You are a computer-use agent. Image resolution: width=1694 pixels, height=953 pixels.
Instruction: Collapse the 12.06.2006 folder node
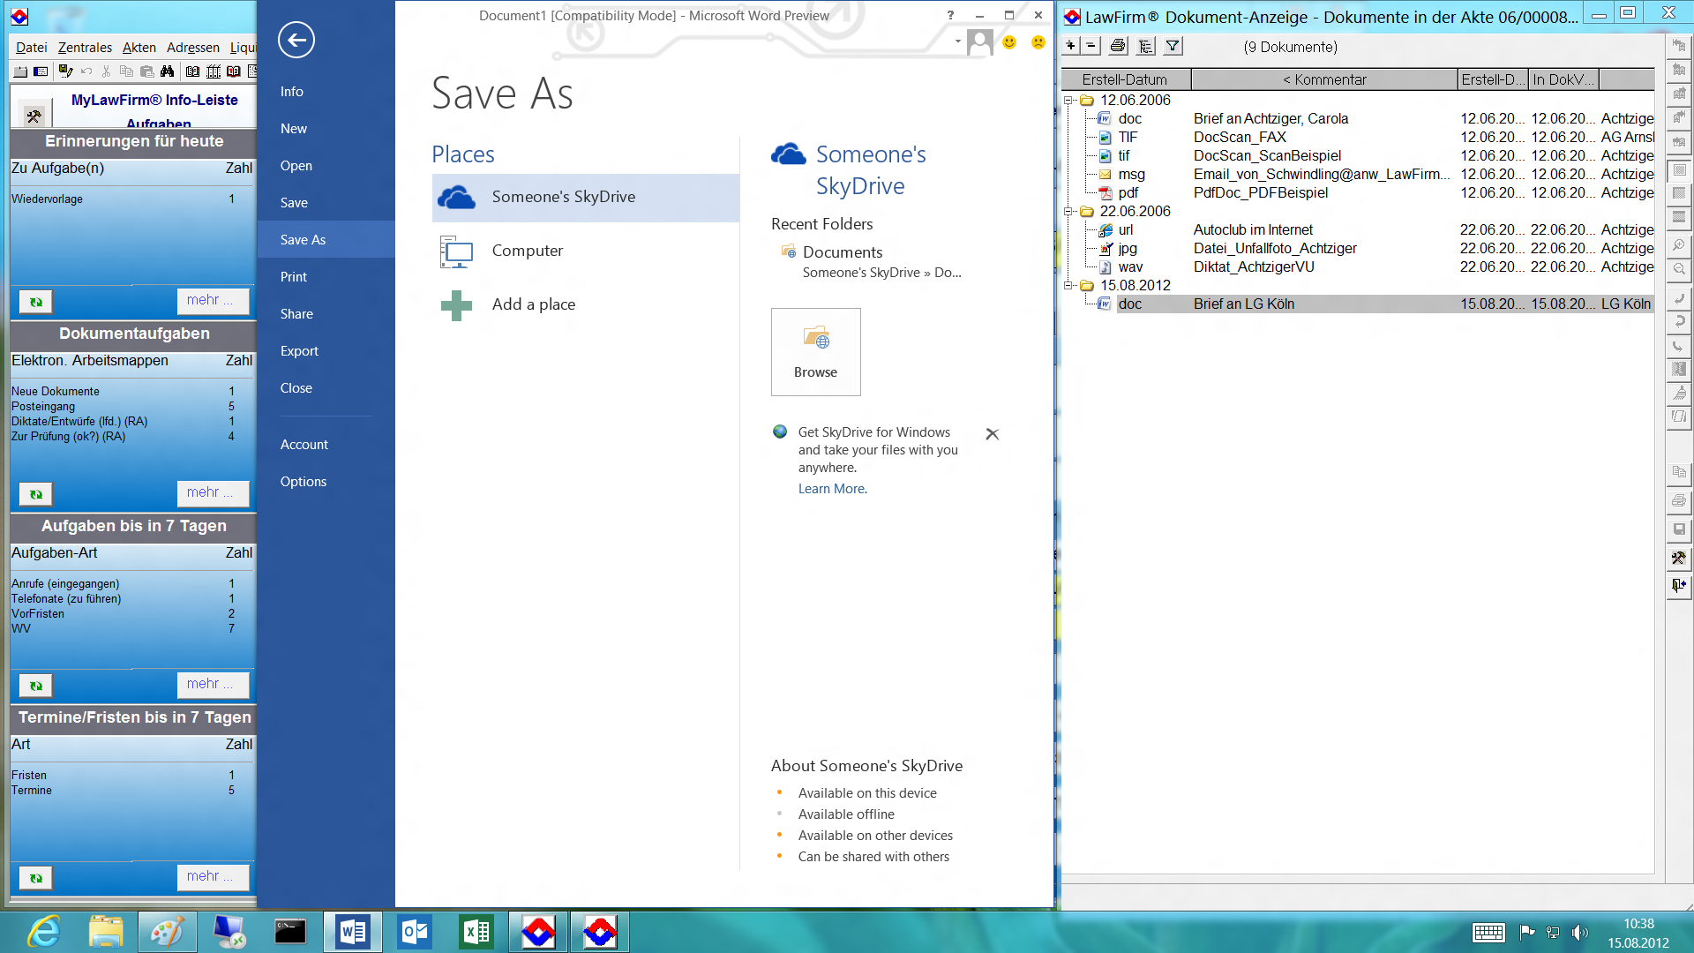(x=1068, y=101)
